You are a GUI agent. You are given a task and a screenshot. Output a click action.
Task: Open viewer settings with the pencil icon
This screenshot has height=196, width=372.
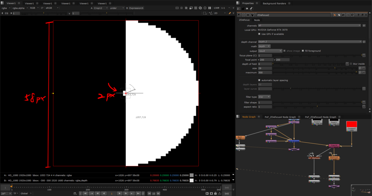tap(230, 13)
